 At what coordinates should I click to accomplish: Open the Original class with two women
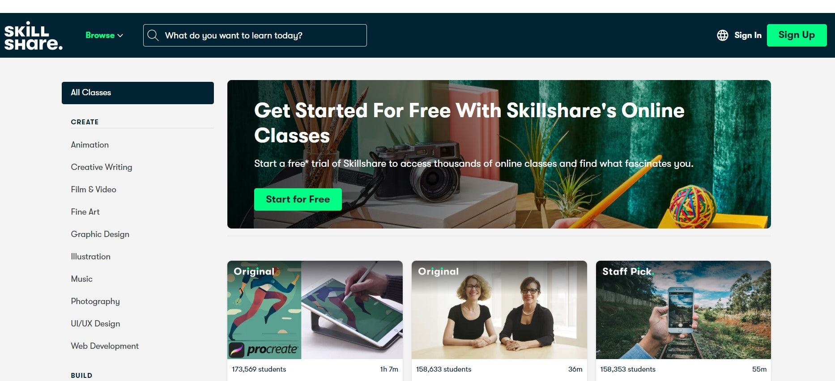tap(499, 310)
